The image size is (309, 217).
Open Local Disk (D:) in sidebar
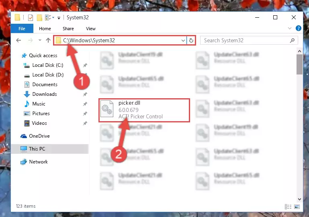(x=48, y=75)
